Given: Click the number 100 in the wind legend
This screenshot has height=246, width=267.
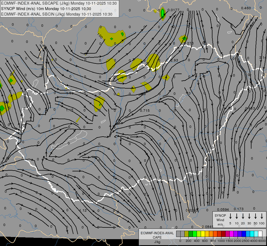Looking at the screenshot, I should [x=262, y=223].
